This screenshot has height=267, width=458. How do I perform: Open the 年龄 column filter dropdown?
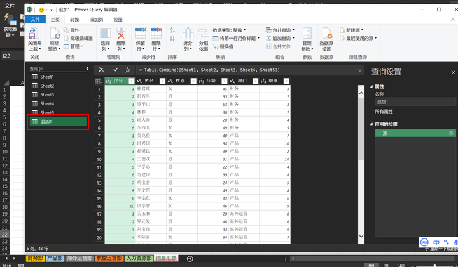225,81
